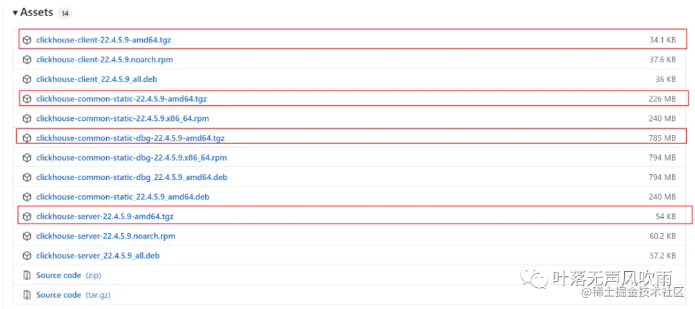The height and width of the screenshot is (309, 695).
Task: Click the Assets count badge 14
Action: [x=65, y=13]
